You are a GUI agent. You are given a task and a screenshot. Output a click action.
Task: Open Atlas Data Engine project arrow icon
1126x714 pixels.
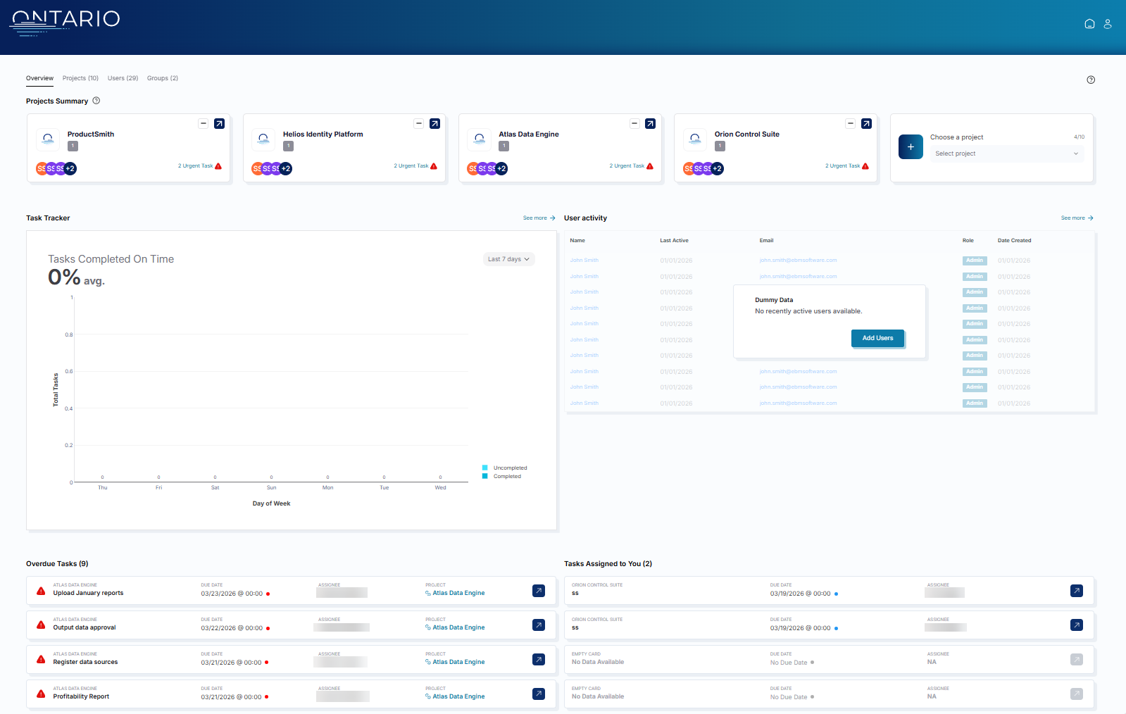point(650,124)
